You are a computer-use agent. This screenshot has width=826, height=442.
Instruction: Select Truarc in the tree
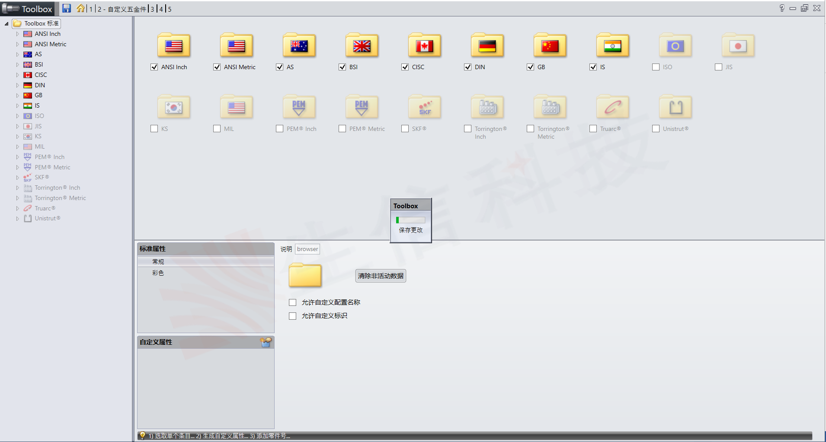45,208
